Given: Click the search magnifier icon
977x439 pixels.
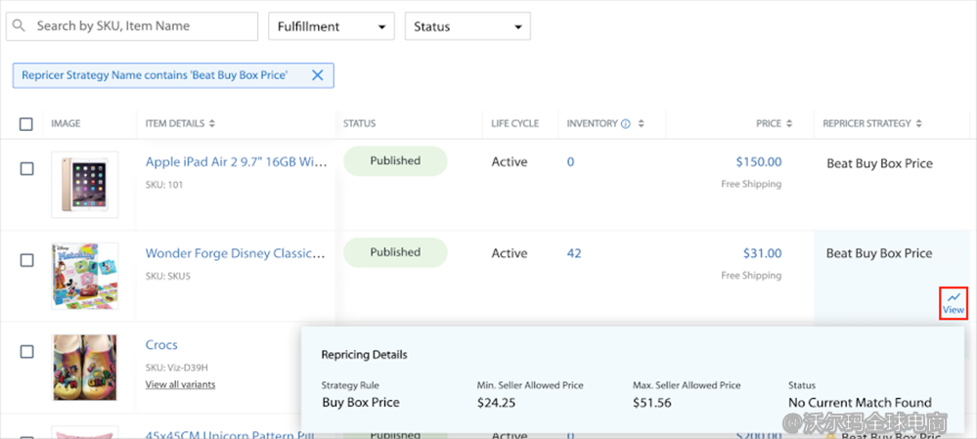Looking at the screenshot, I should click(21, 26).
